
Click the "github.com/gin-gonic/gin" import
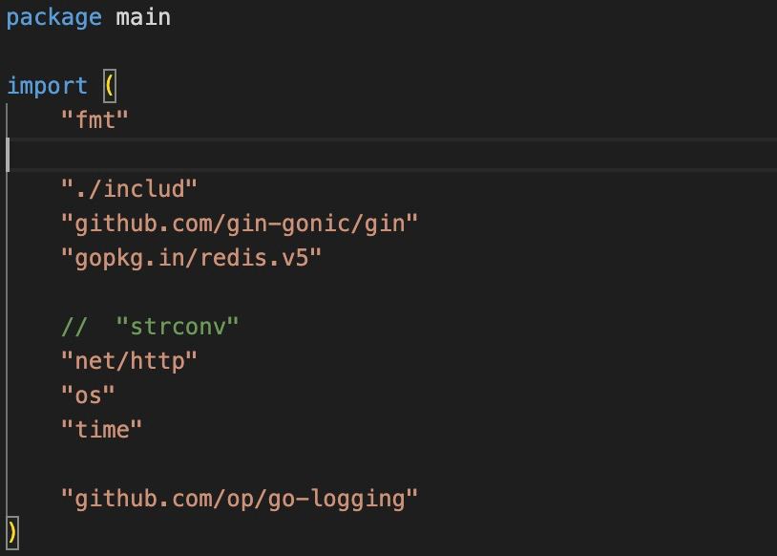click(x=240, y=224)
